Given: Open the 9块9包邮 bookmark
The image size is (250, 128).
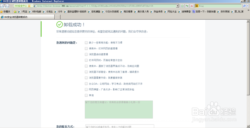Looking at the screenshot, I should (35, 11).
